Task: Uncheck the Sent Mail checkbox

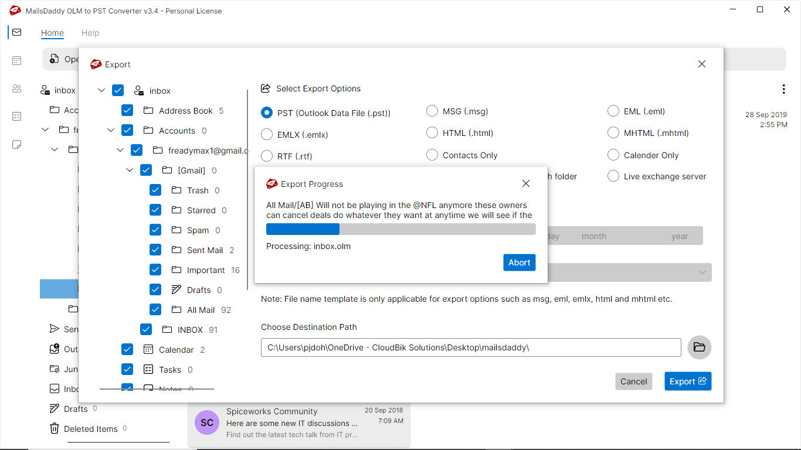Action: [155, 250]
